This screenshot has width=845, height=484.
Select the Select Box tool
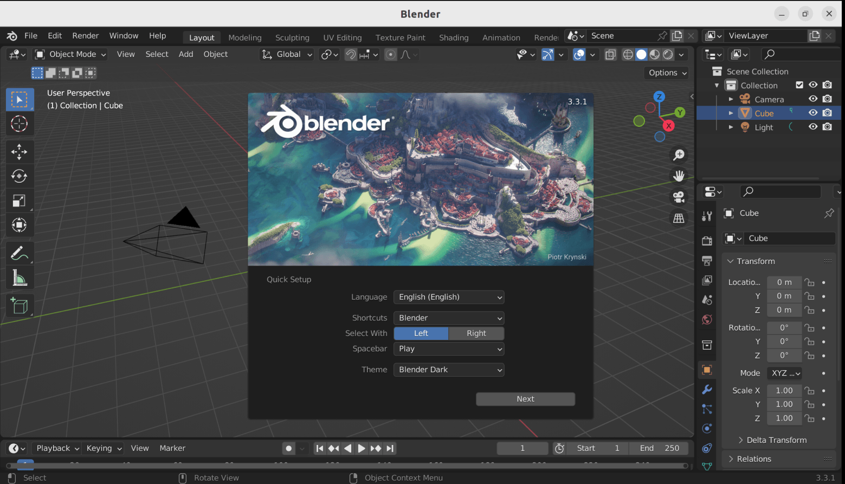(x=20, y=100)
